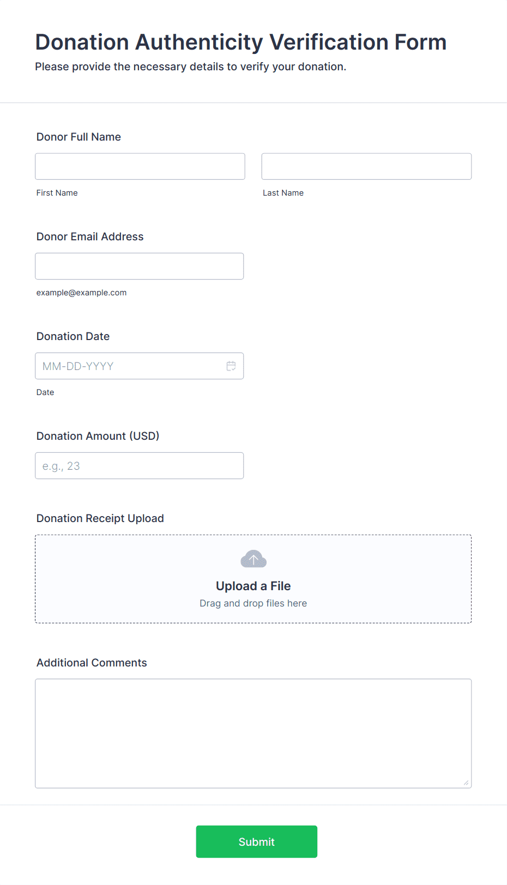Click inside the Additional Comments text area
507x885 pixels.
pos(253,734)
